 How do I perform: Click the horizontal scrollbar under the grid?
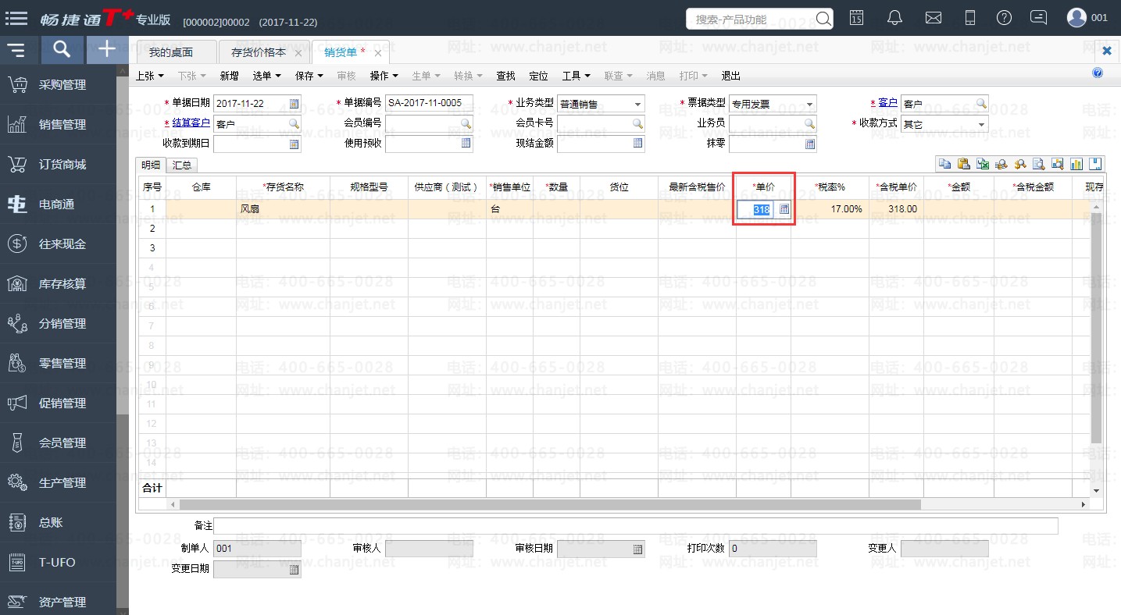[x=547, y=505]
